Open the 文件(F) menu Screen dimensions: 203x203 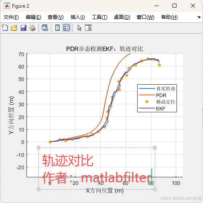pyautogui.click(x=11, y=17)
